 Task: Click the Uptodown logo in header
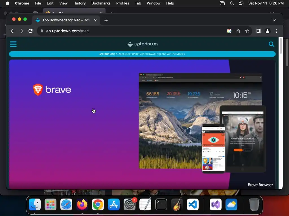click(142, 44)
